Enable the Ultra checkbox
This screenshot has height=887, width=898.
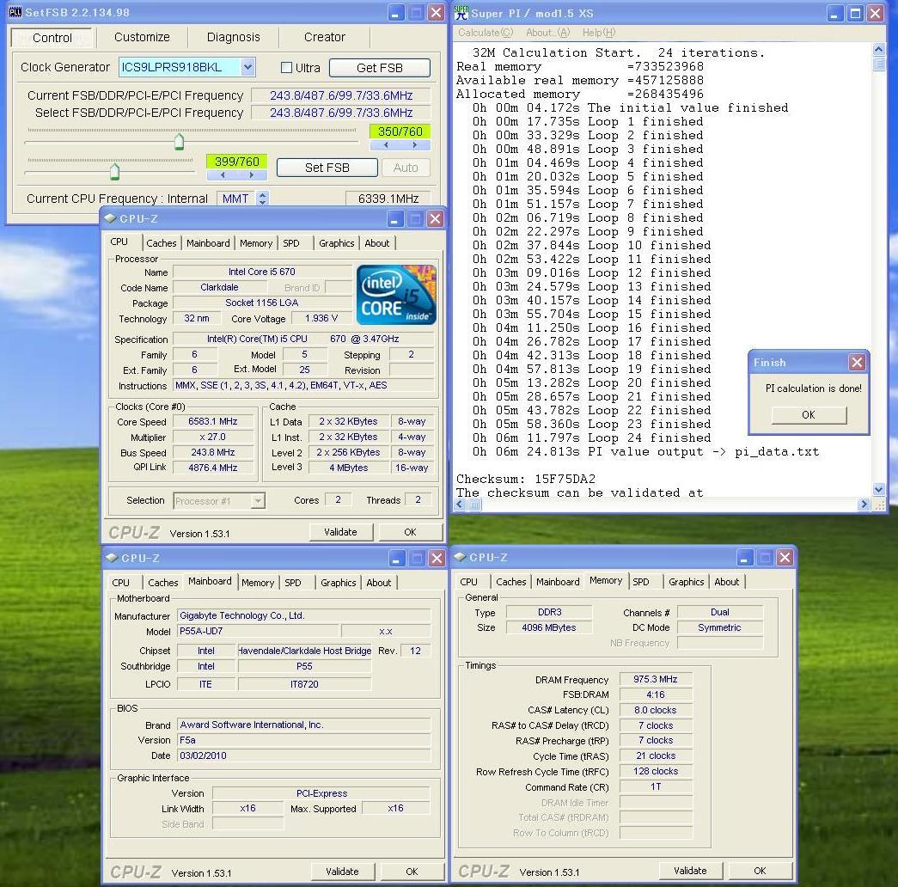[x=286, y=68]
